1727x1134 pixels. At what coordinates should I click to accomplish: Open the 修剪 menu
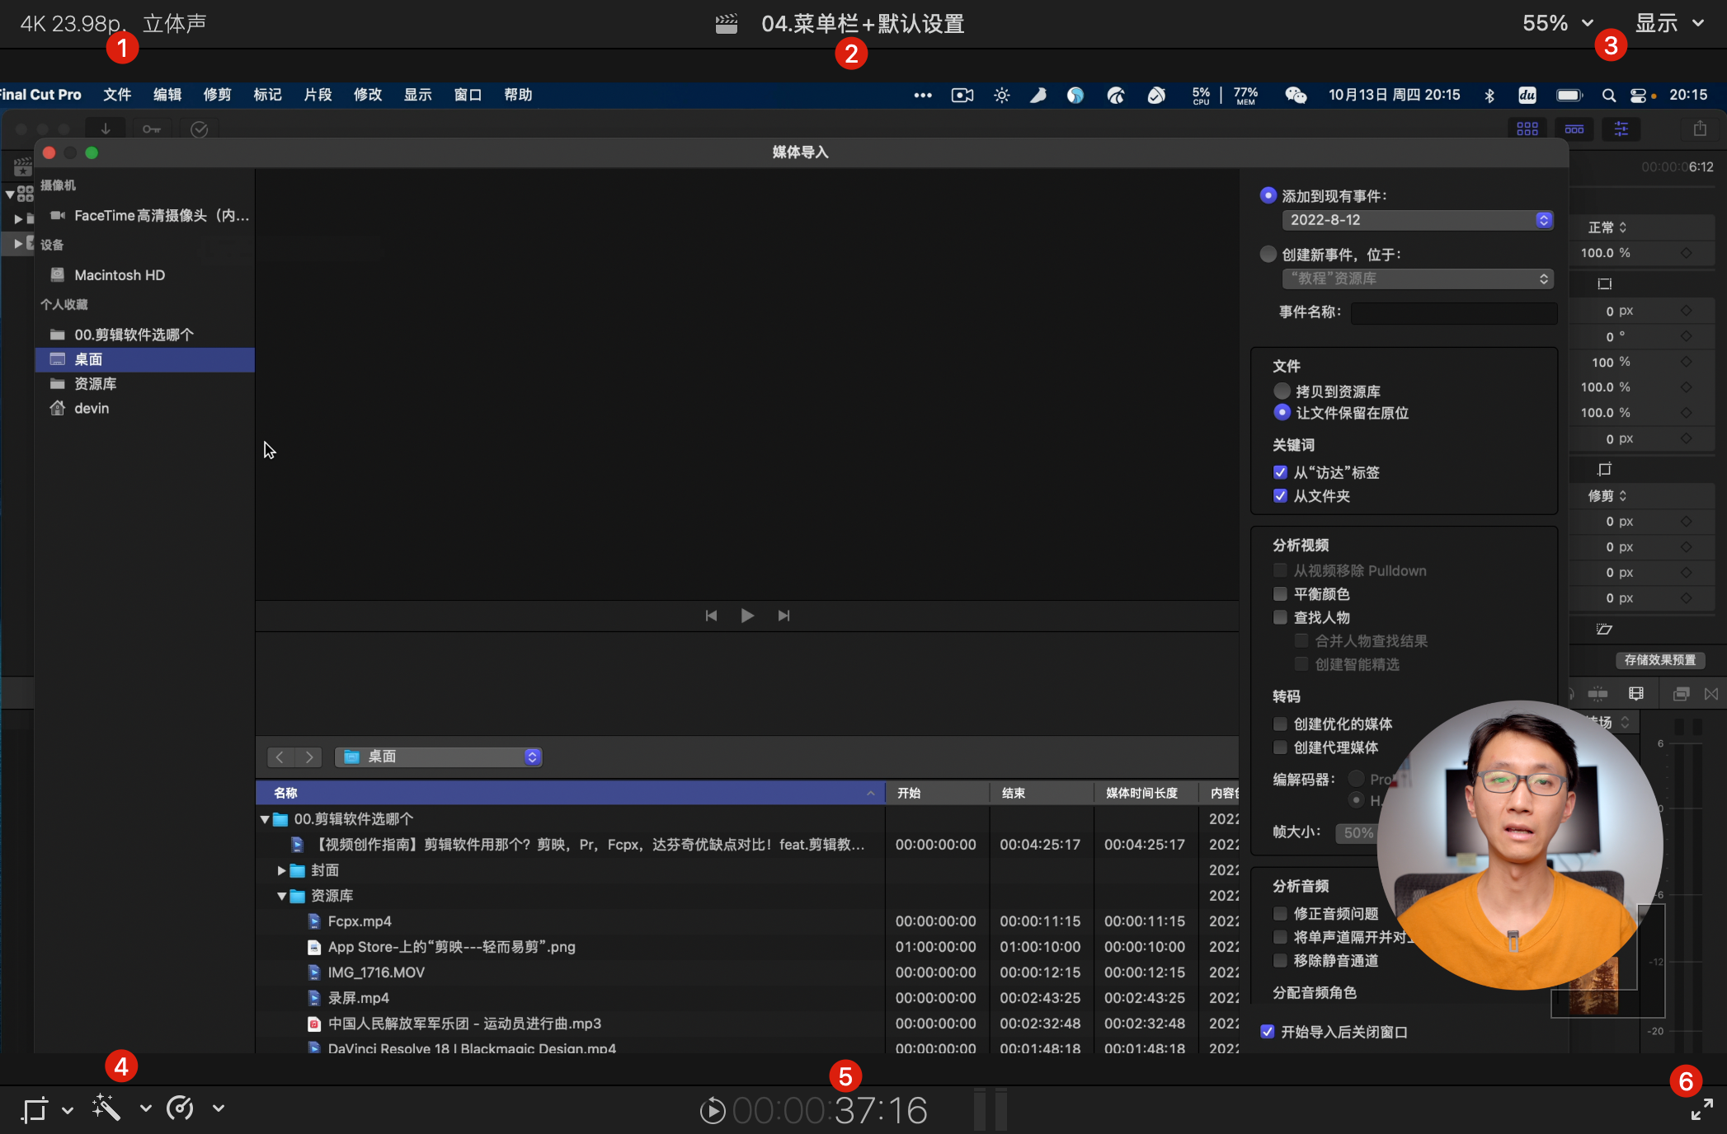pyautogui.click(x=218, y=95)
